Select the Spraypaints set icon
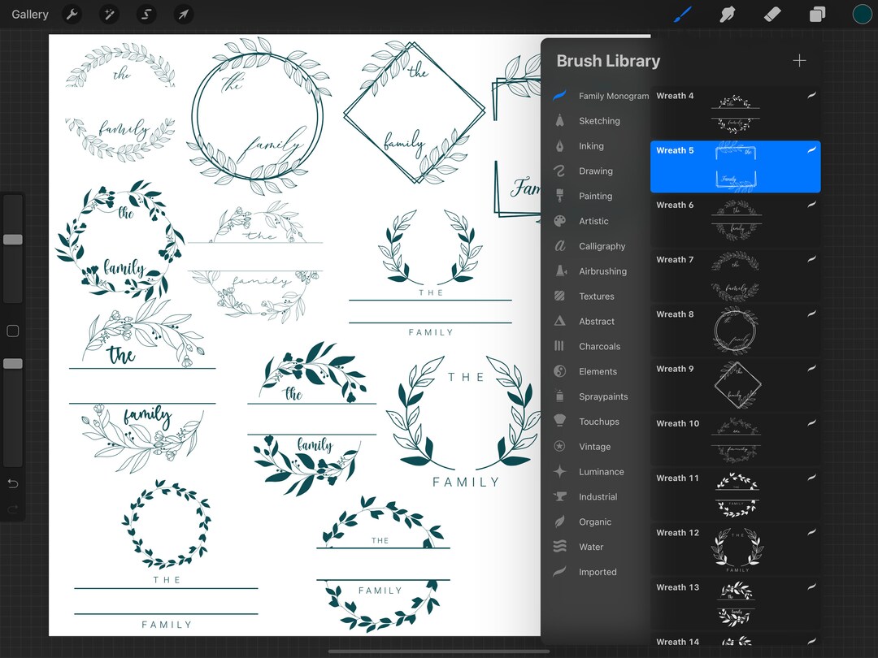Screen dimensions: 878x658 point(559,396)
